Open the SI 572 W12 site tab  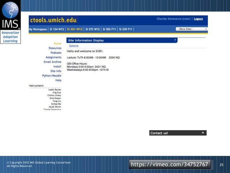click(93, 29)
